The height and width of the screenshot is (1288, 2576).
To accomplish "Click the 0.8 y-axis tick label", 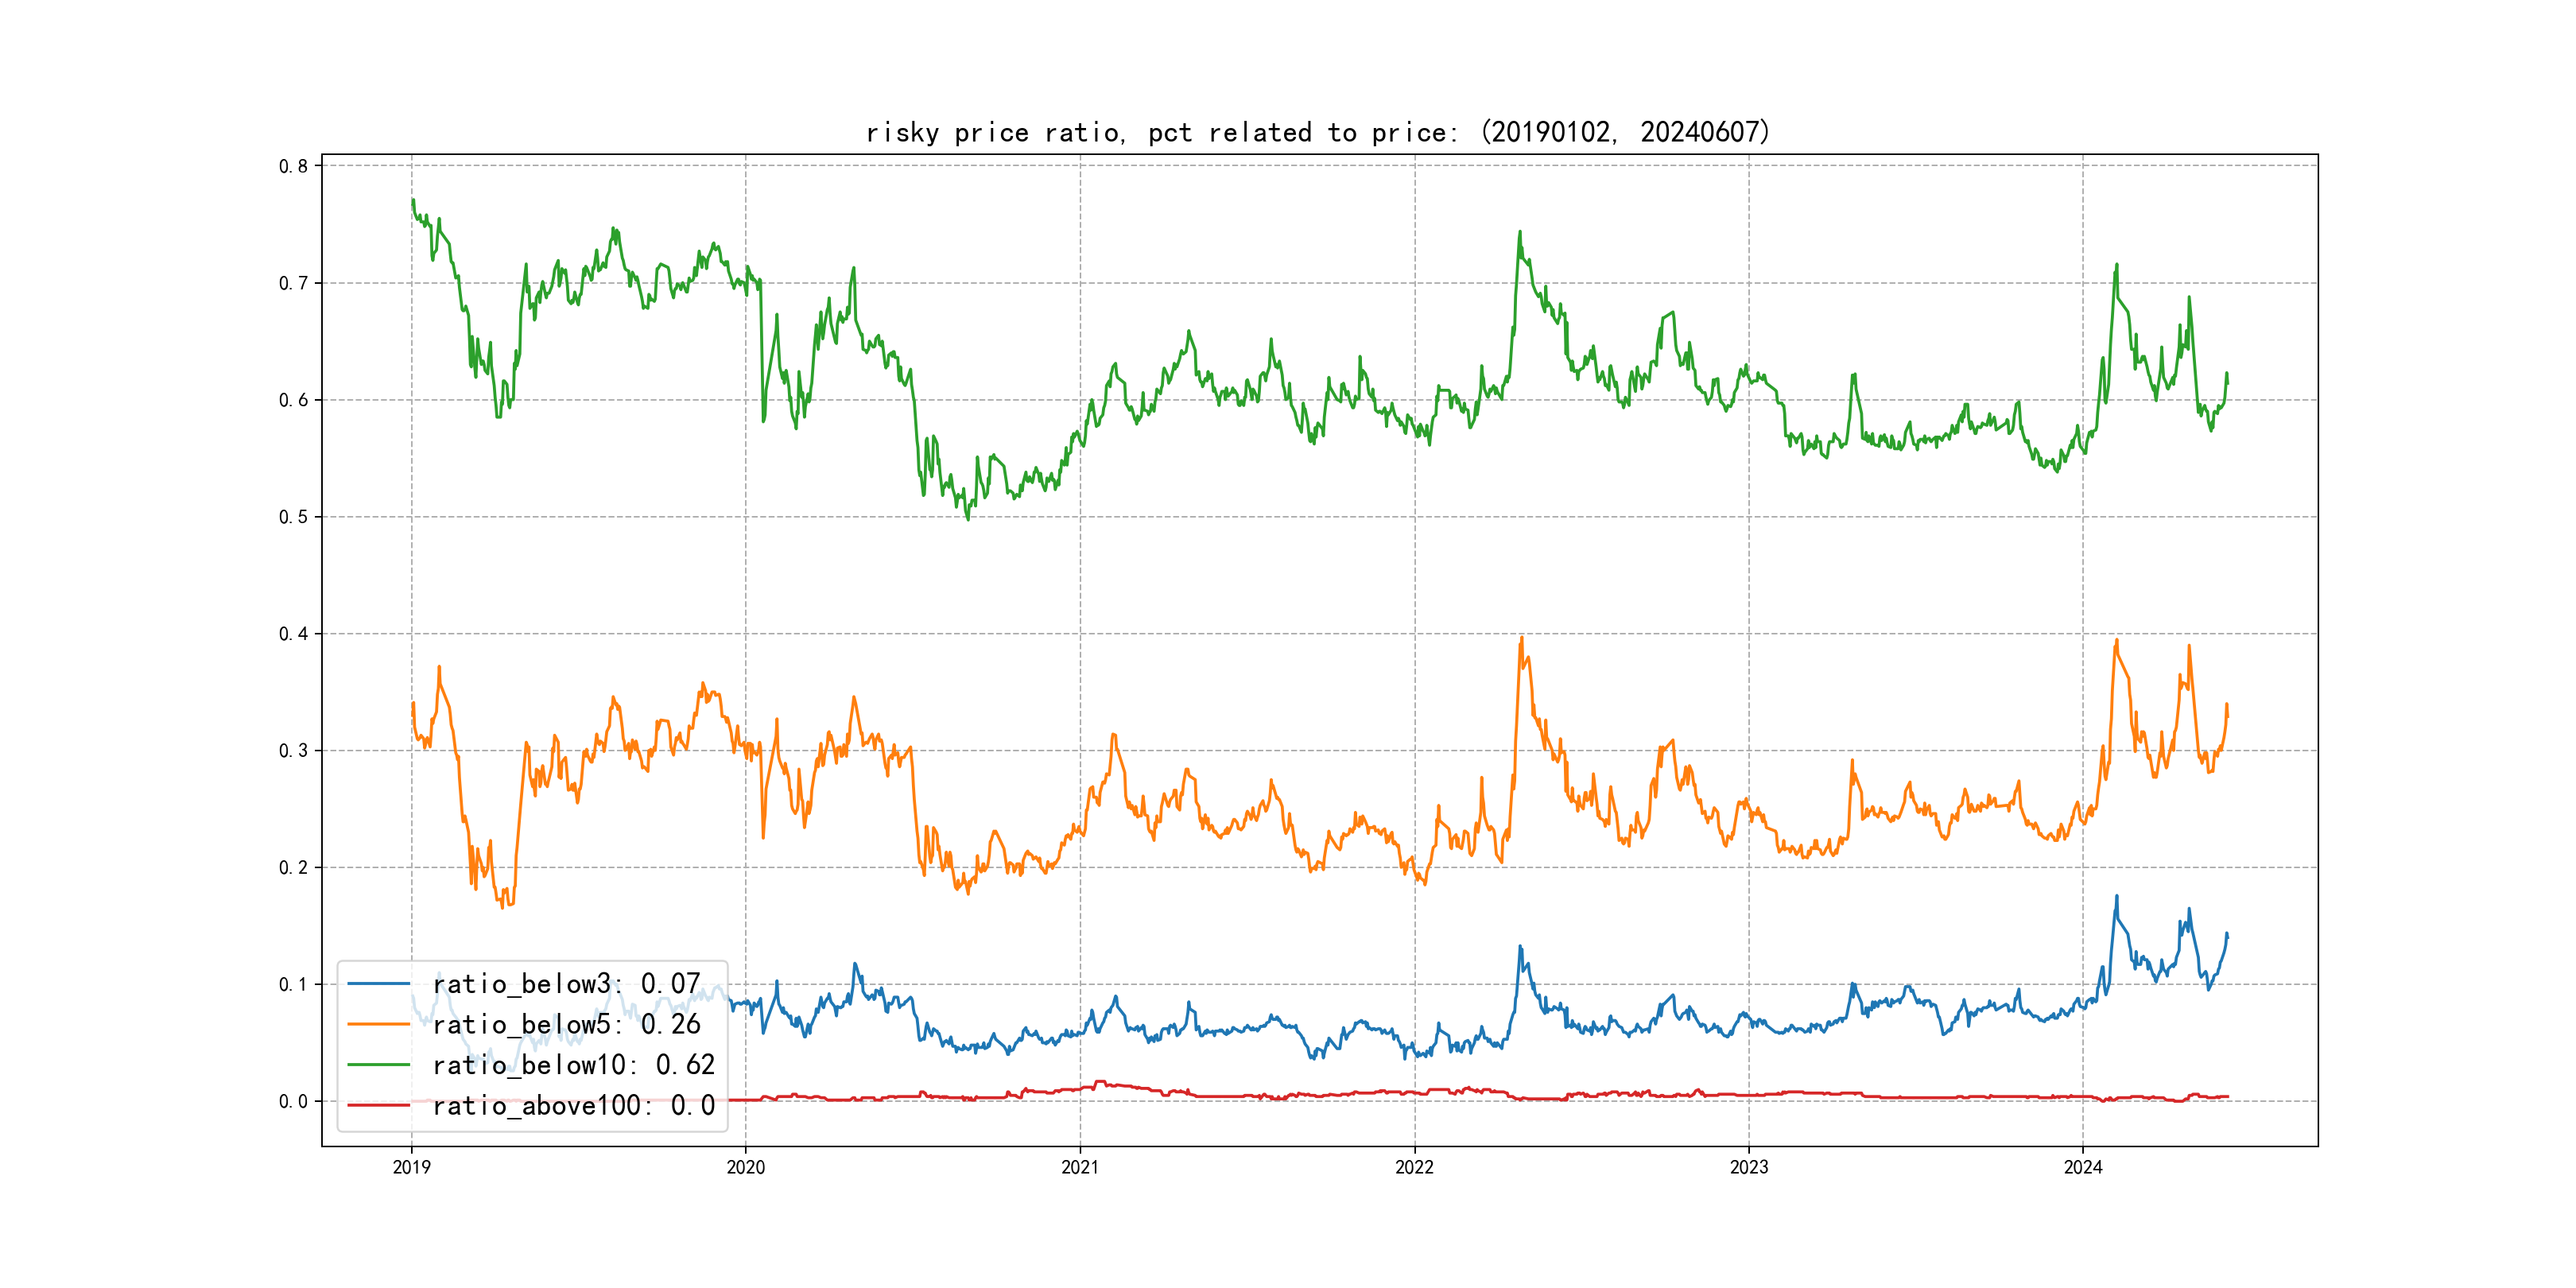I will pyautogui.click(x=293, y=166).
